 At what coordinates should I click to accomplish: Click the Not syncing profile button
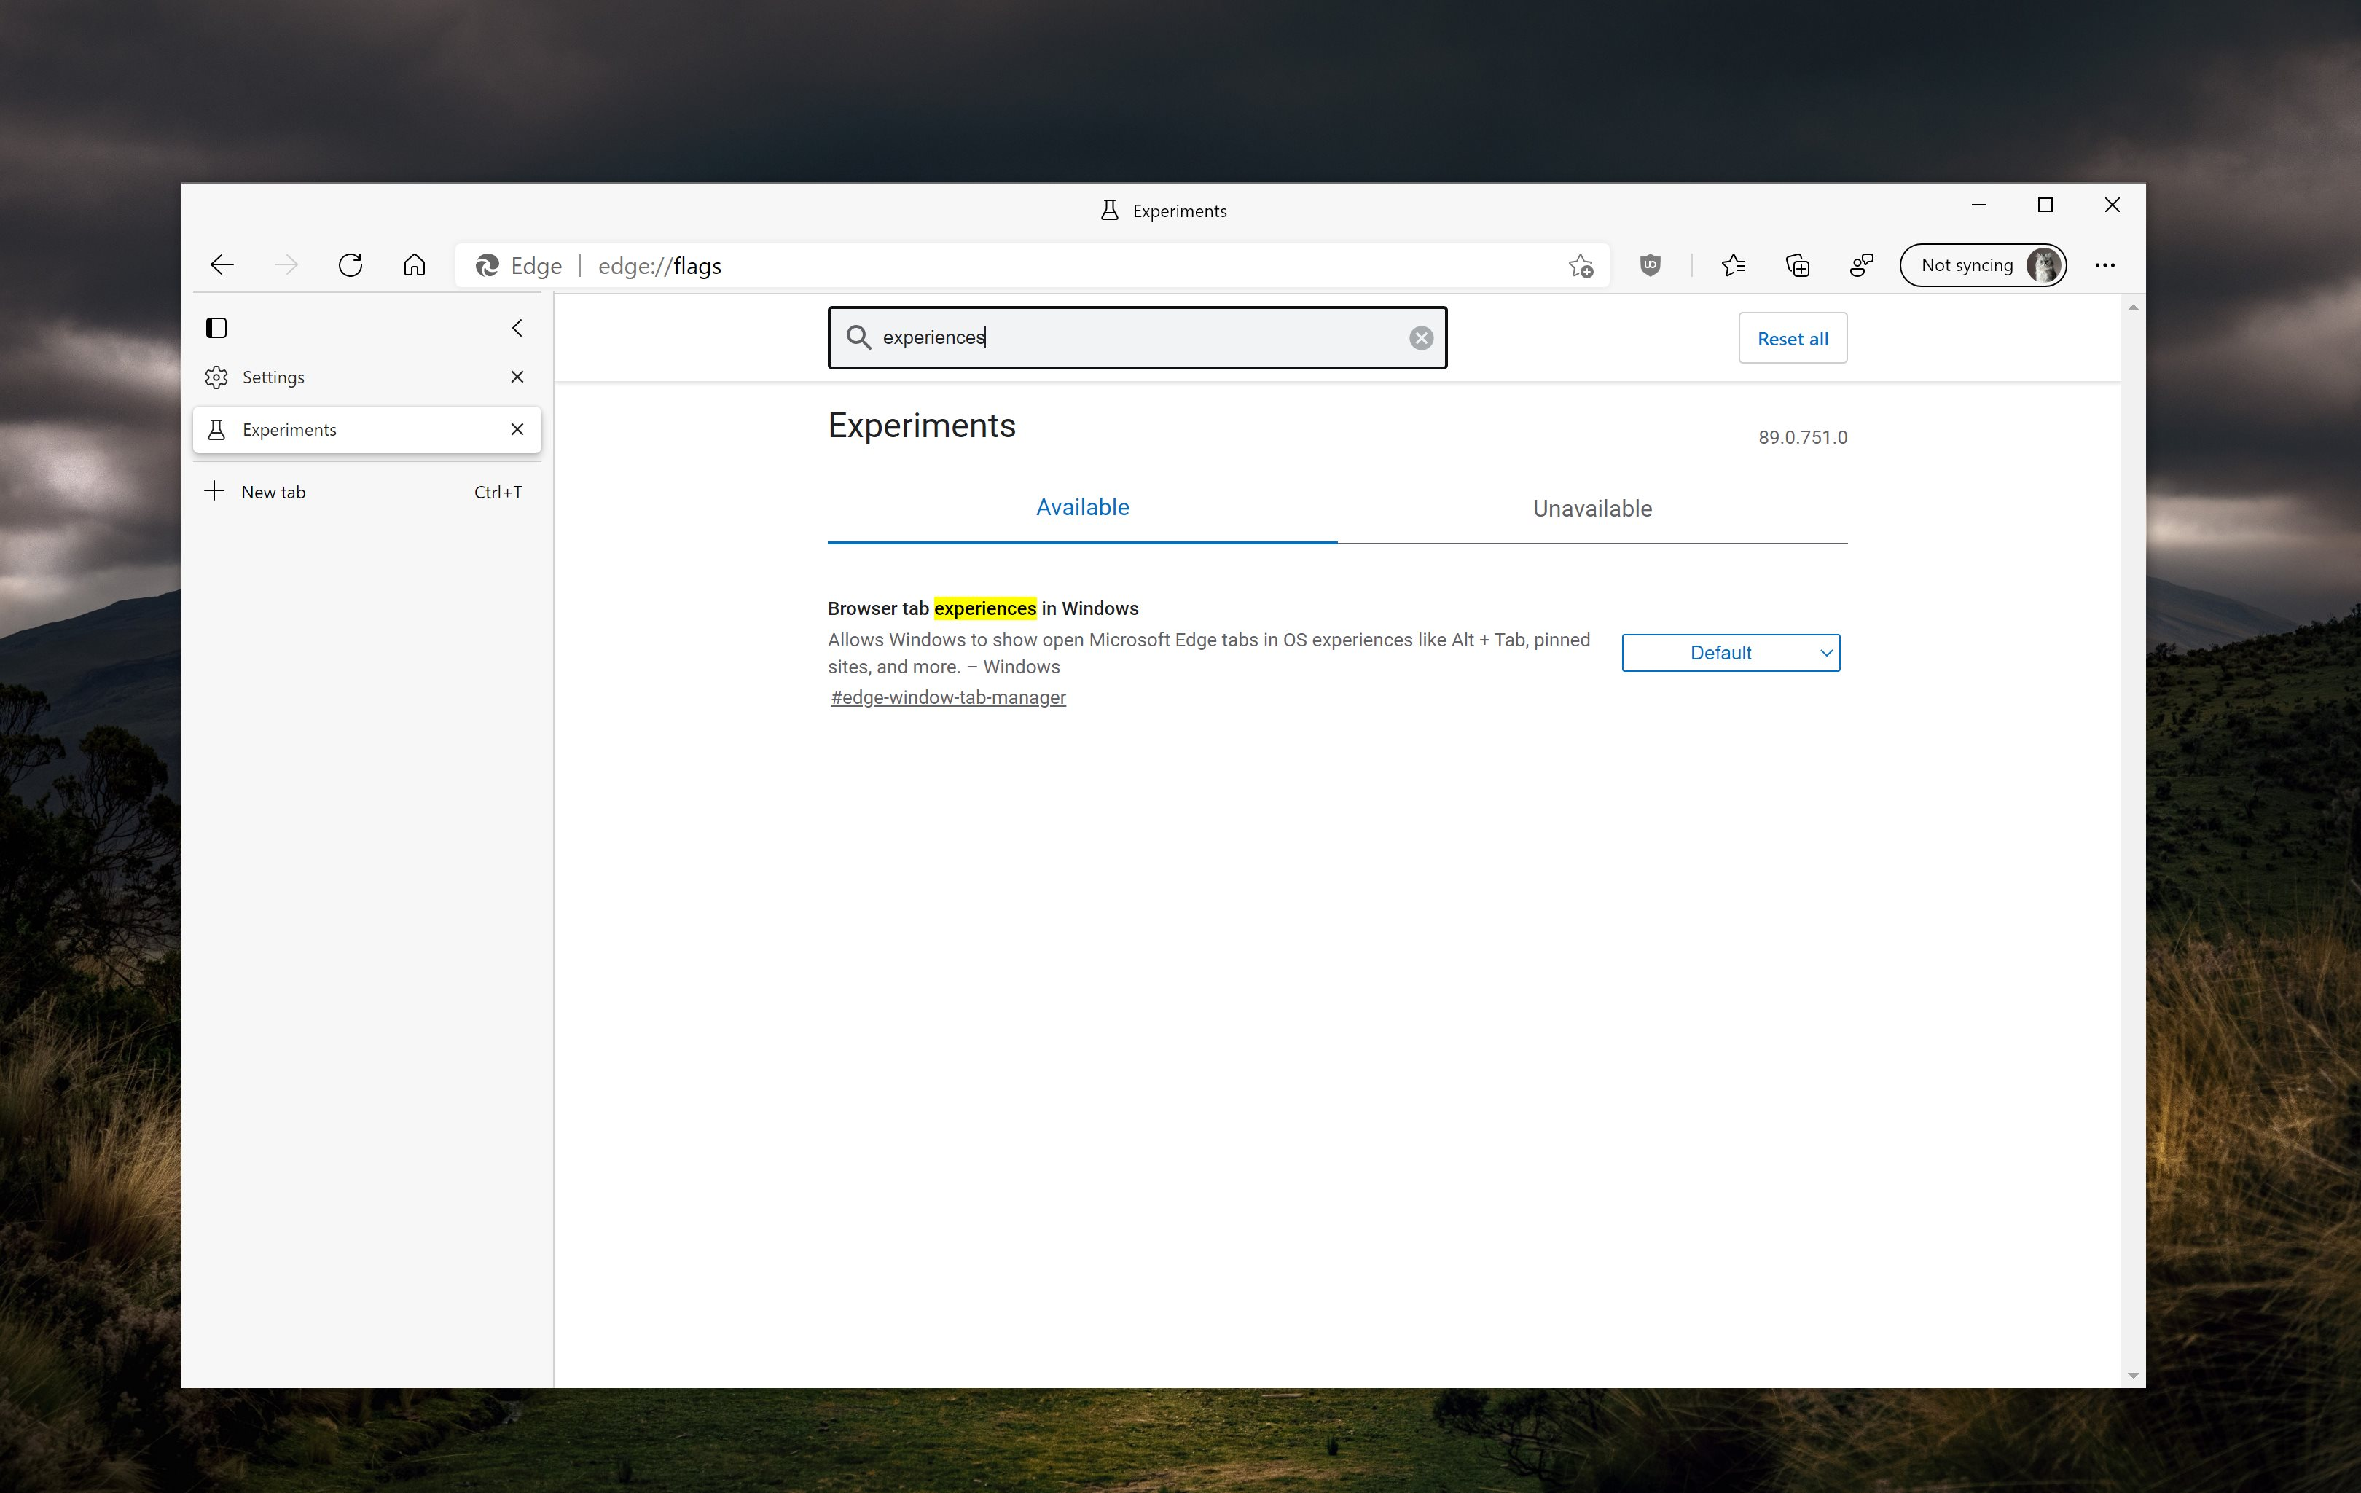(1983, 264)
